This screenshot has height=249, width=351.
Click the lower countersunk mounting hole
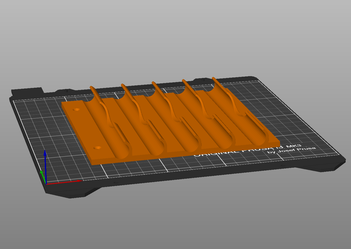[x=97, y=147]
